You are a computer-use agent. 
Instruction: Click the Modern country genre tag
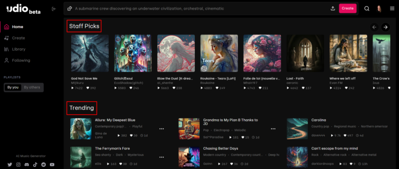[215, 155]
